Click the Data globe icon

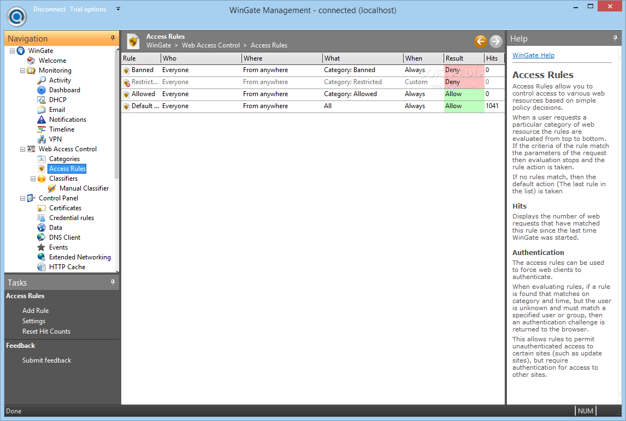42,228
